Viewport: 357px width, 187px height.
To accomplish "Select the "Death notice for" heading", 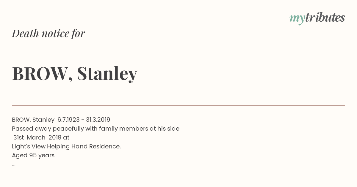I will [48, 33].
